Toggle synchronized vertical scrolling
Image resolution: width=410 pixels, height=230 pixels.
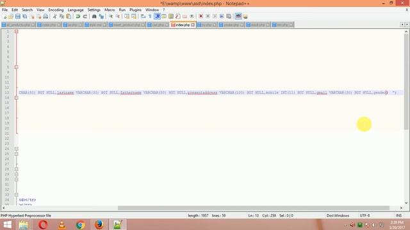(127, 17)
